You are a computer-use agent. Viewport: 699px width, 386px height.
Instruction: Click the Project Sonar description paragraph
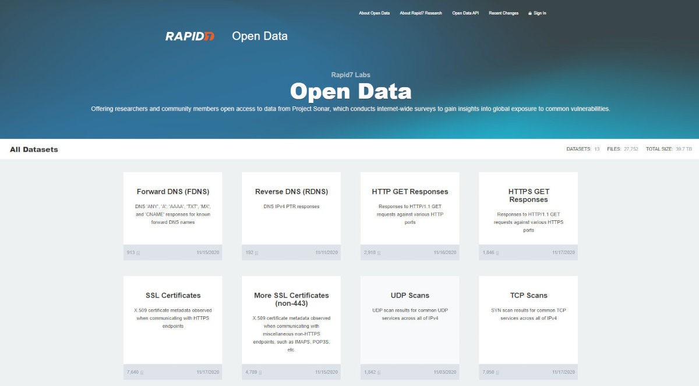coord(351,109)
